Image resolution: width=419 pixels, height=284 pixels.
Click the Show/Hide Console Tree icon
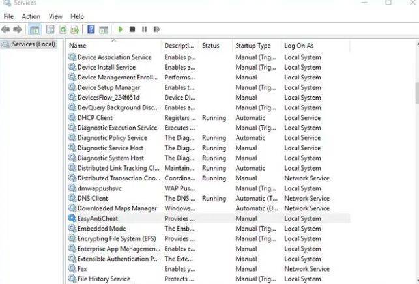coord(35,29)
